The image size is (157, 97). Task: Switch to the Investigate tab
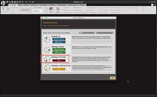[13, 5]
